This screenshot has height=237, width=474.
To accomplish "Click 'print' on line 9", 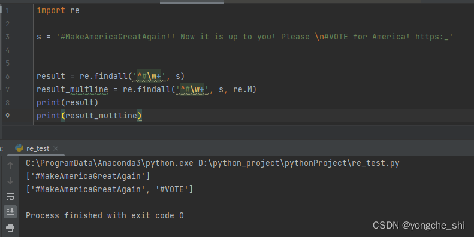I will pyautogui.click(x=49, y=116).
